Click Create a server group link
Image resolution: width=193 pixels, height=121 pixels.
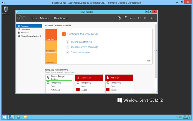[81, 52]
